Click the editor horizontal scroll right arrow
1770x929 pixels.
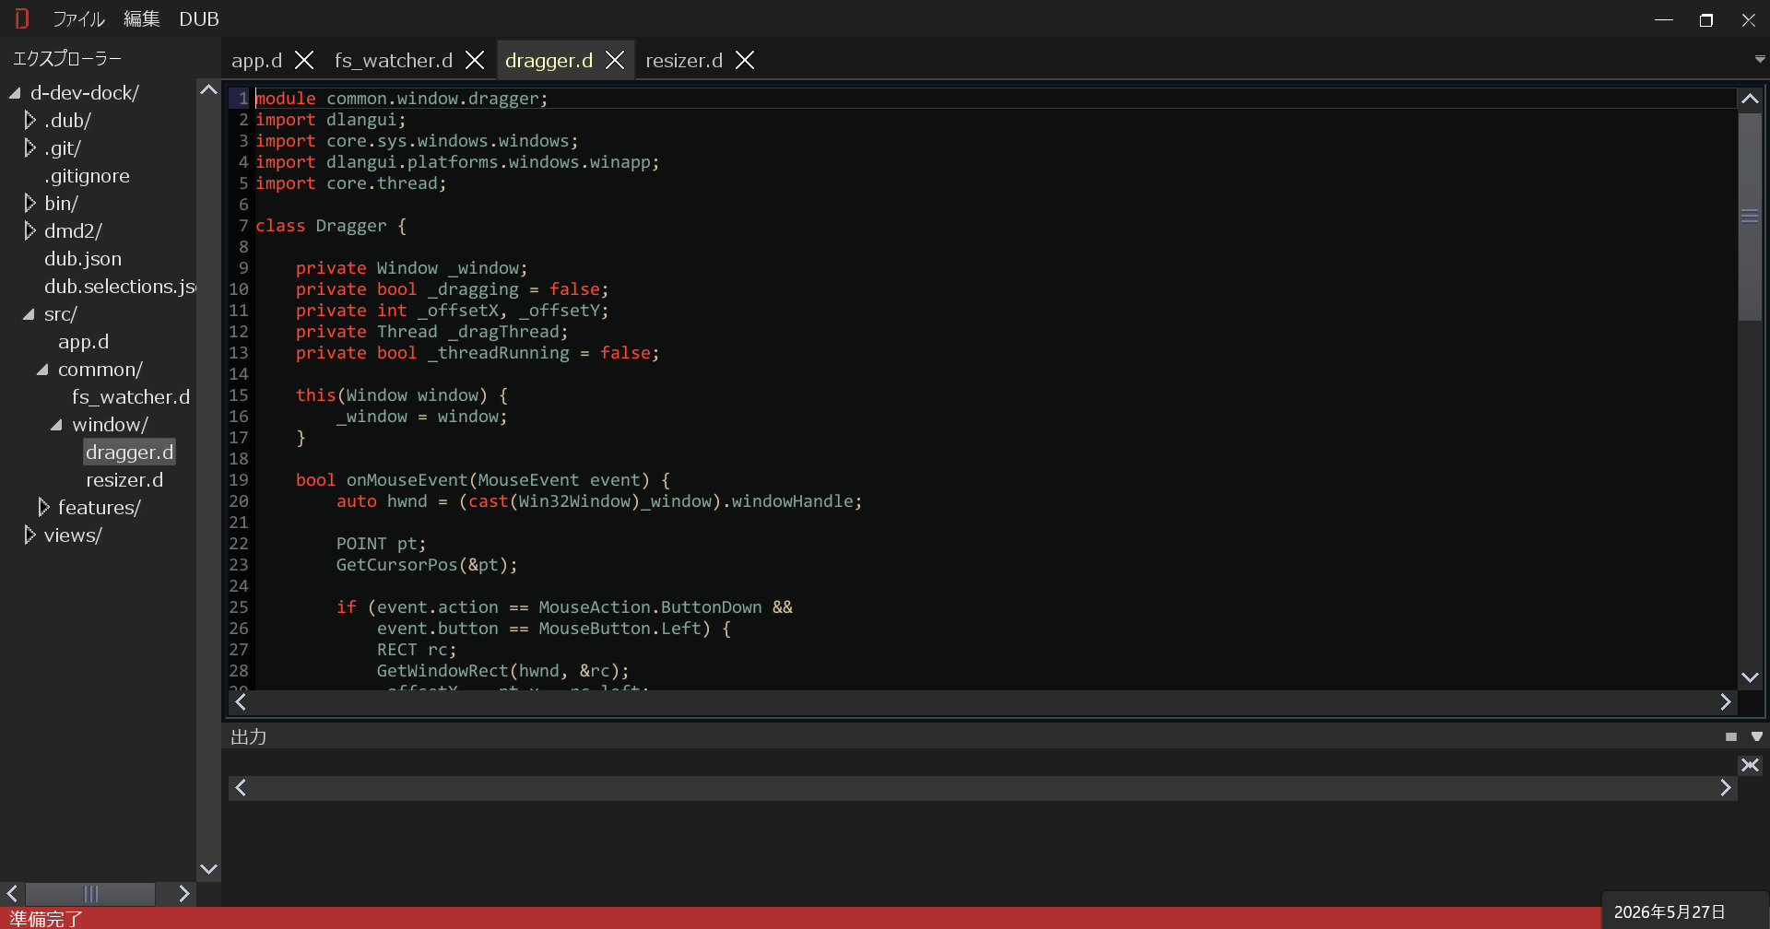(1726, 702)
